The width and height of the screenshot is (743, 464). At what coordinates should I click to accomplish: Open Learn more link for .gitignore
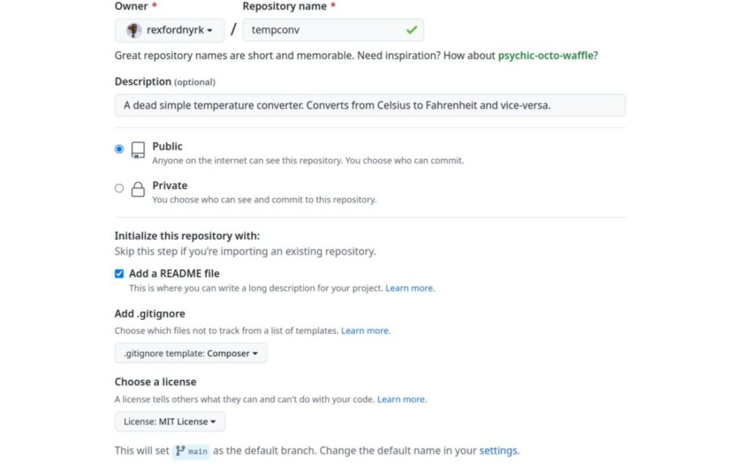(x=365, y=331)
